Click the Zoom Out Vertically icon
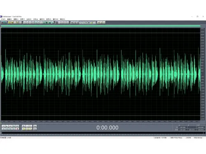 pos(35,129)
